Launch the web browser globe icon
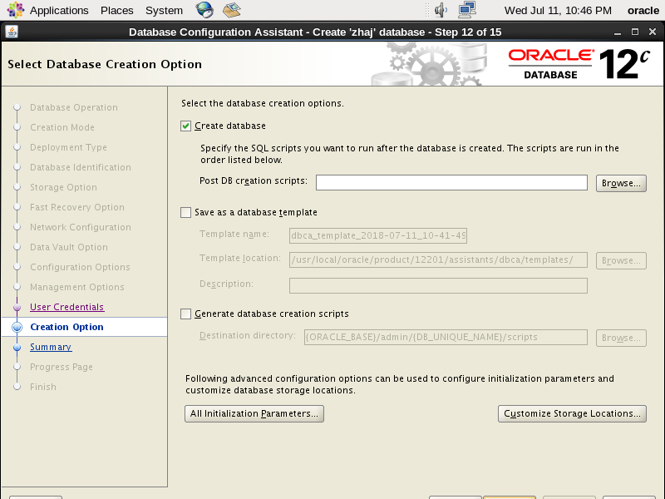Viewport: 665px width, 499px height. pos(204,10)
